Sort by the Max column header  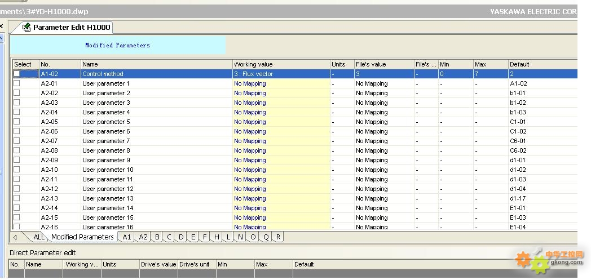click(x=491, y=64)
